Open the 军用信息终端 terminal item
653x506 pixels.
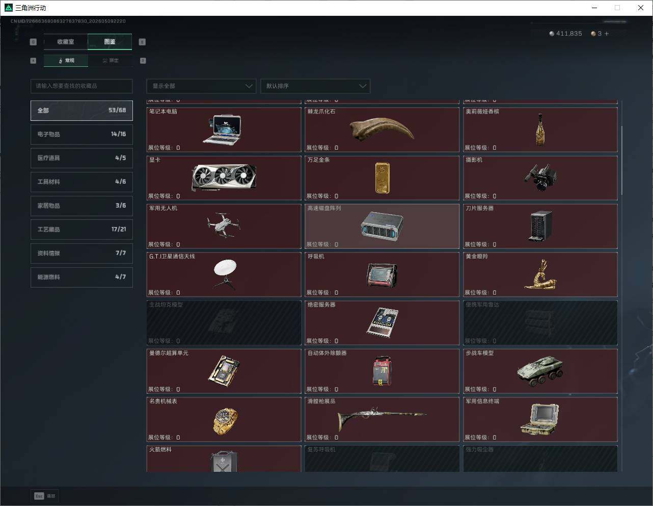pyautogui.click(x=540, y=419)
